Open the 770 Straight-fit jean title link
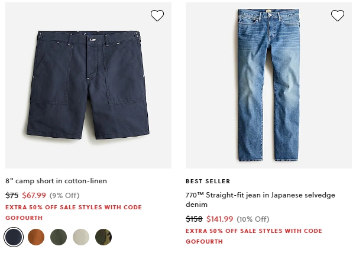 [260, 200]
